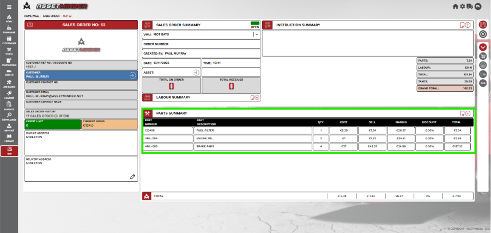The height and width of the screenshot is (233, 491).
Task: Go to SALES ORDER breadcrumb
Action: point(51,16)
